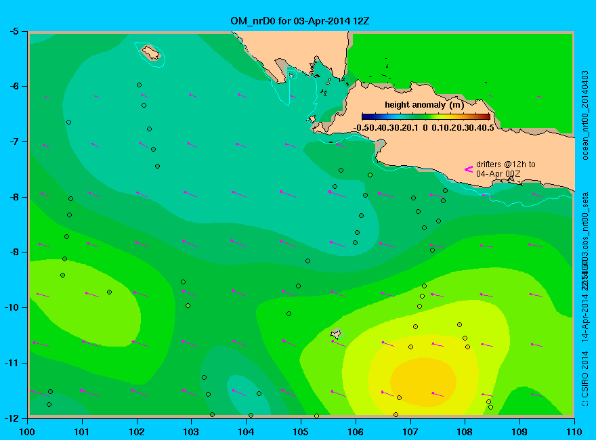Click x-axis tick label 103

(191, 432)
